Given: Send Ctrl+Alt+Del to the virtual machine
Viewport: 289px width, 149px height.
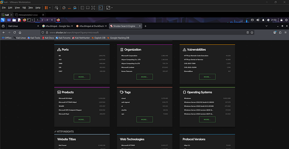Looking at the screenshot, I should coord(57,8).
